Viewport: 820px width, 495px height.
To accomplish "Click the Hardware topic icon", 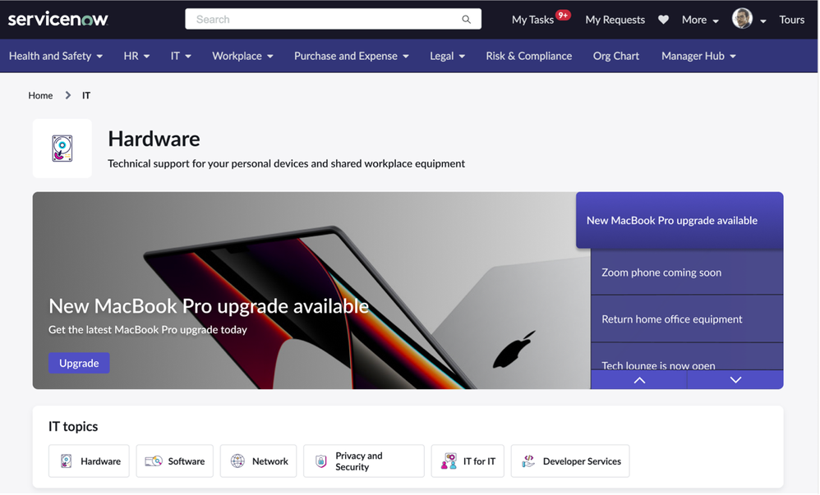I will [67, 461].
